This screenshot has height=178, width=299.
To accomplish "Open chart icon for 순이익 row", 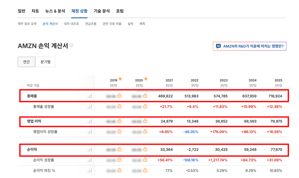I will tap(90, 150).
